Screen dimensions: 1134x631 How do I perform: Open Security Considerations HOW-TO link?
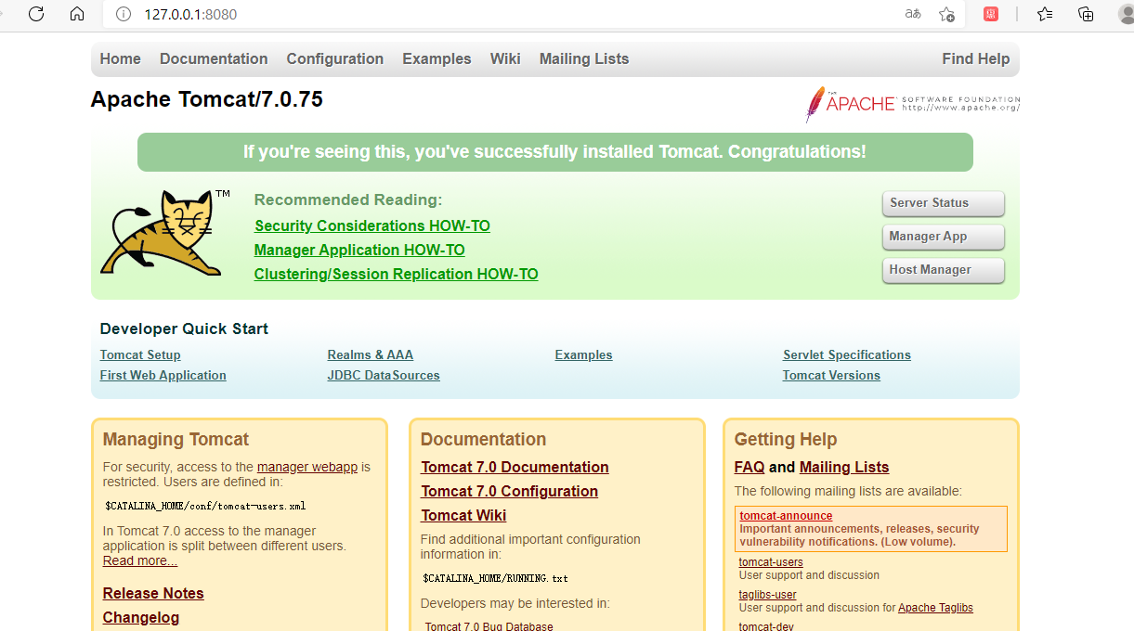coord(372,225)
